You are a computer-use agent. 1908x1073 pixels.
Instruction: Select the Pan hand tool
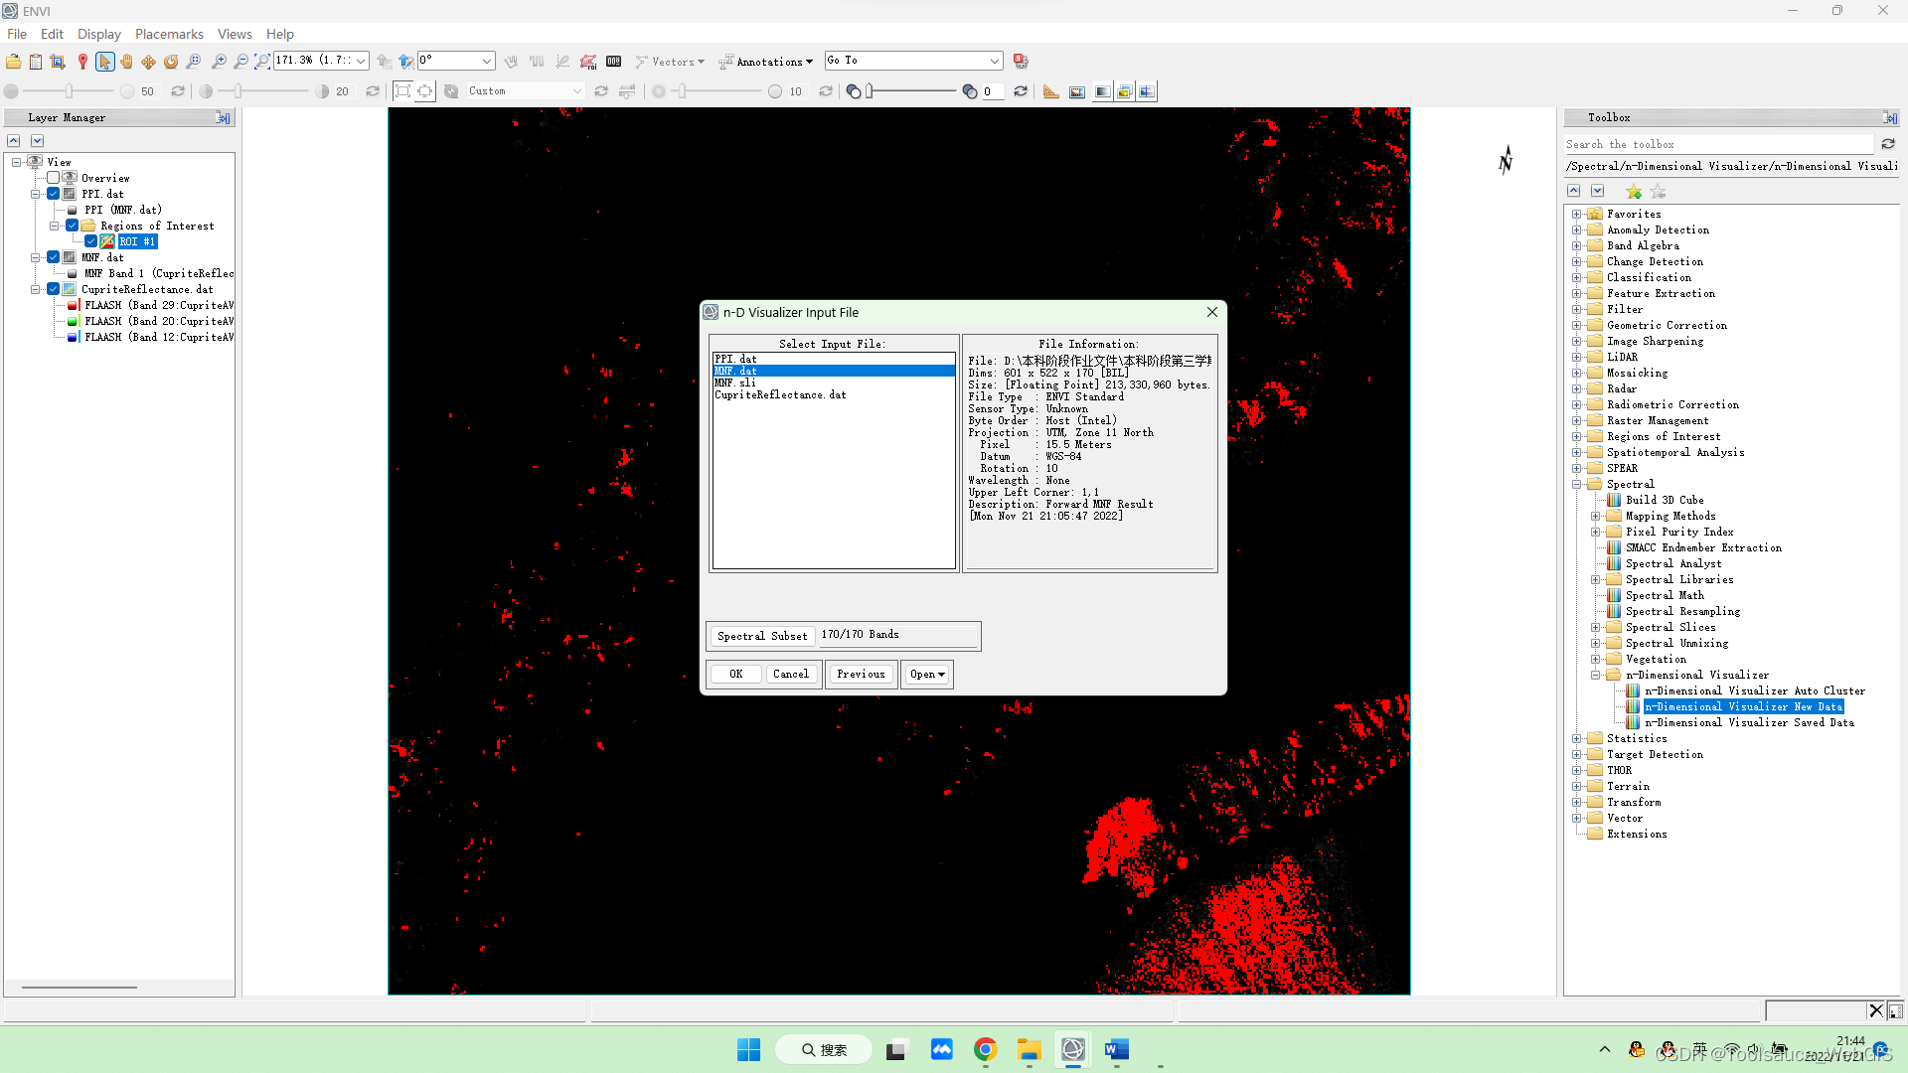[x=126, y=62]
